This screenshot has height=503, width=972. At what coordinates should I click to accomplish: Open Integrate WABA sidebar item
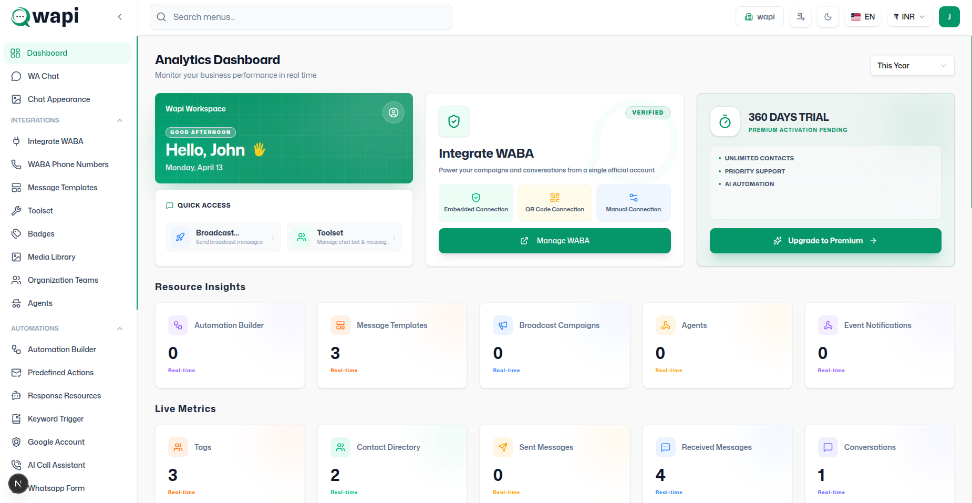point(67,141)
